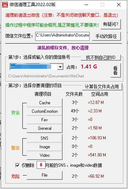Click the months input field showing 6
This screenshot has height=189, width=128.
click(x=41, y=165)
